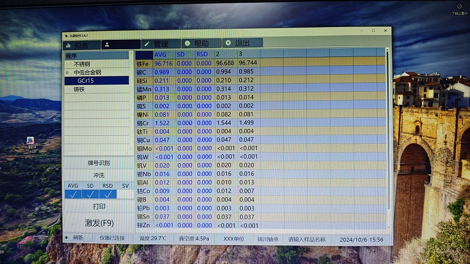Open the desktop shortcut icon on the left
470x264 pixels.
click(x=30, y=142)
